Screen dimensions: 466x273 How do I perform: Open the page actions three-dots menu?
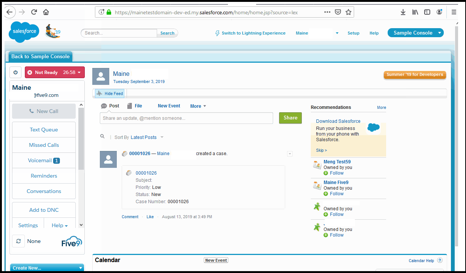[327, 12]
